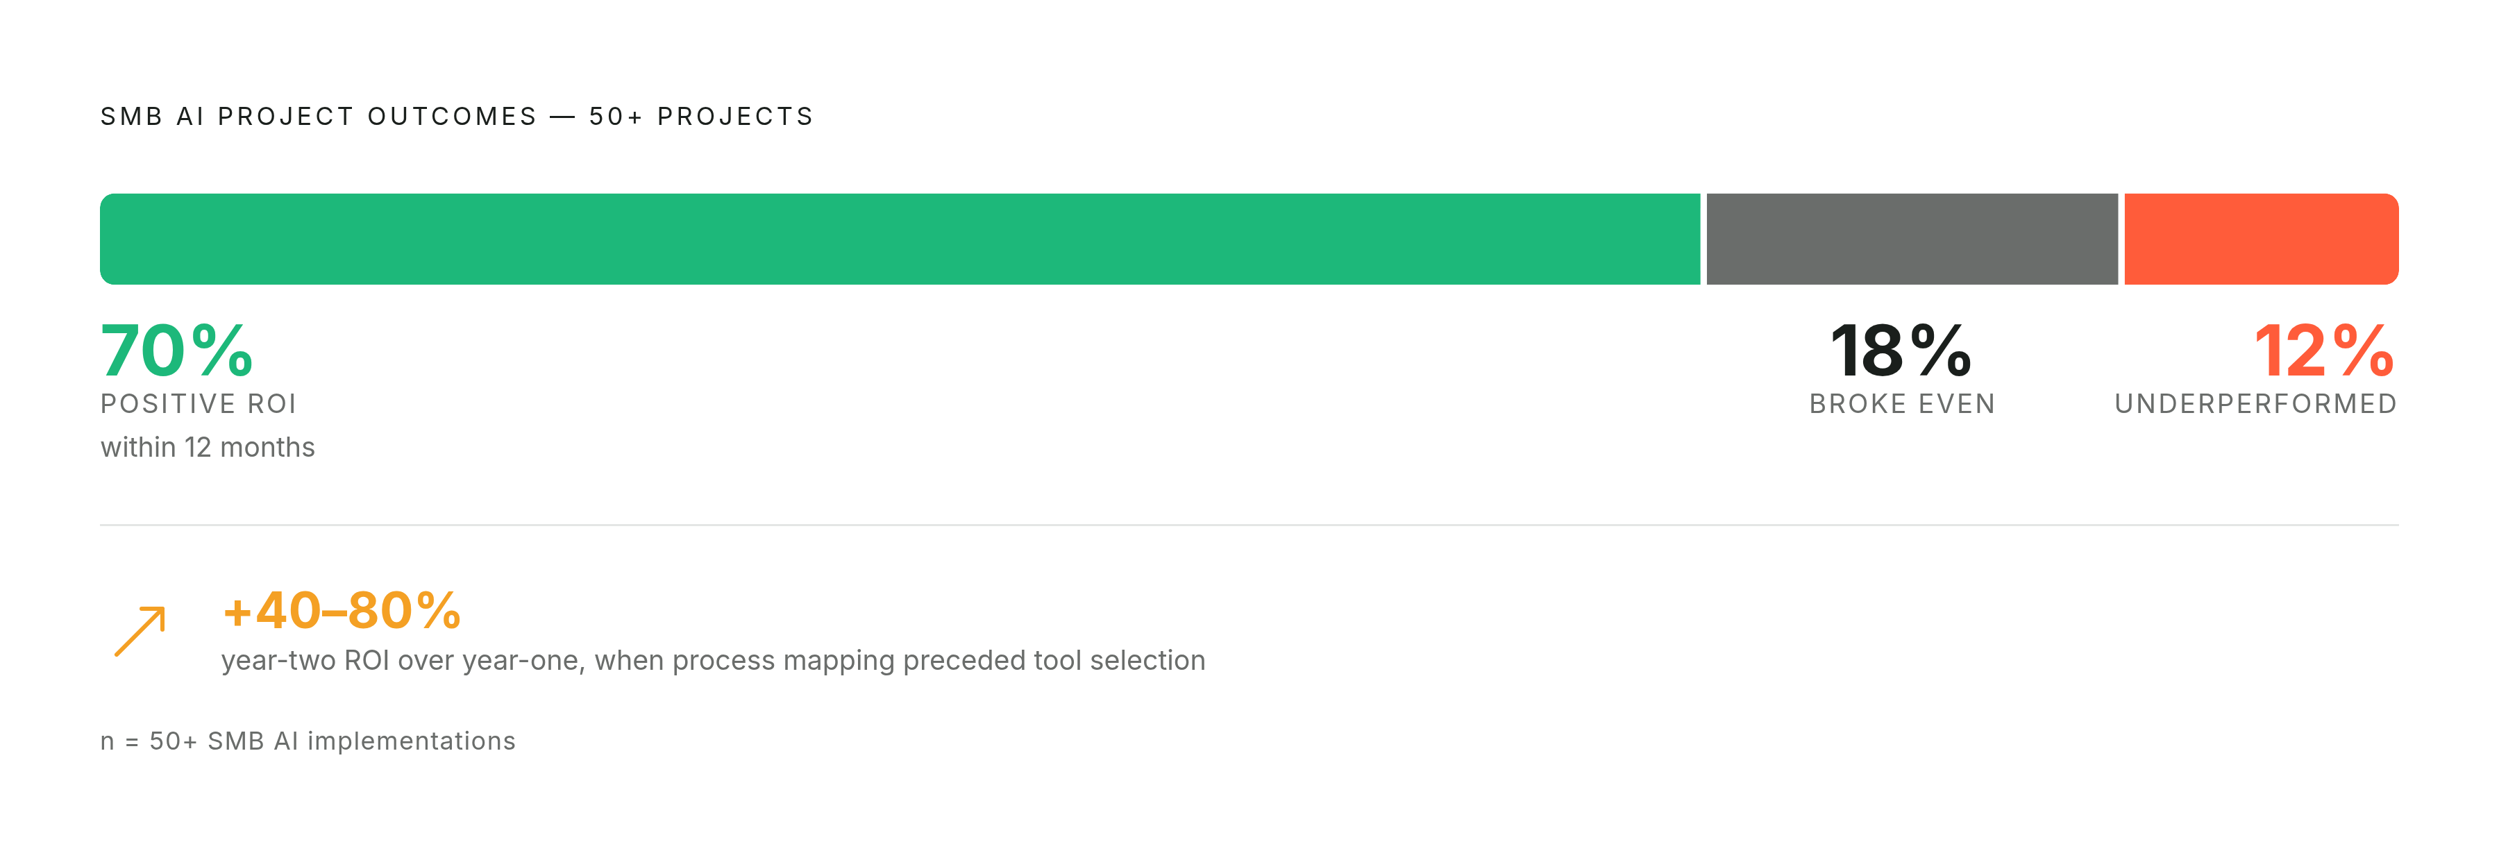Select the orange-red underperformed bar segment

click(2262, 239)
